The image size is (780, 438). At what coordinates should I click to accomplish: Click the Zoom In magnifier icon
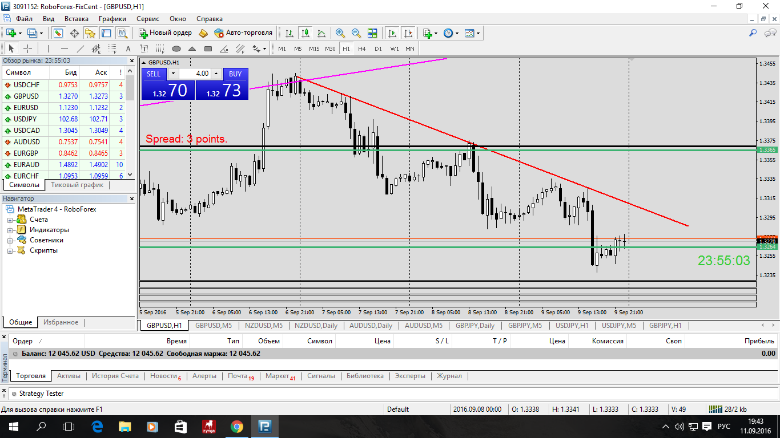tap(340, 33)
